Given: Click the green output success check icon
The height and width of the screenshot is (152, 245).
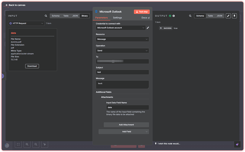Looking at the screenshot, I should click(x=170, y=16).
